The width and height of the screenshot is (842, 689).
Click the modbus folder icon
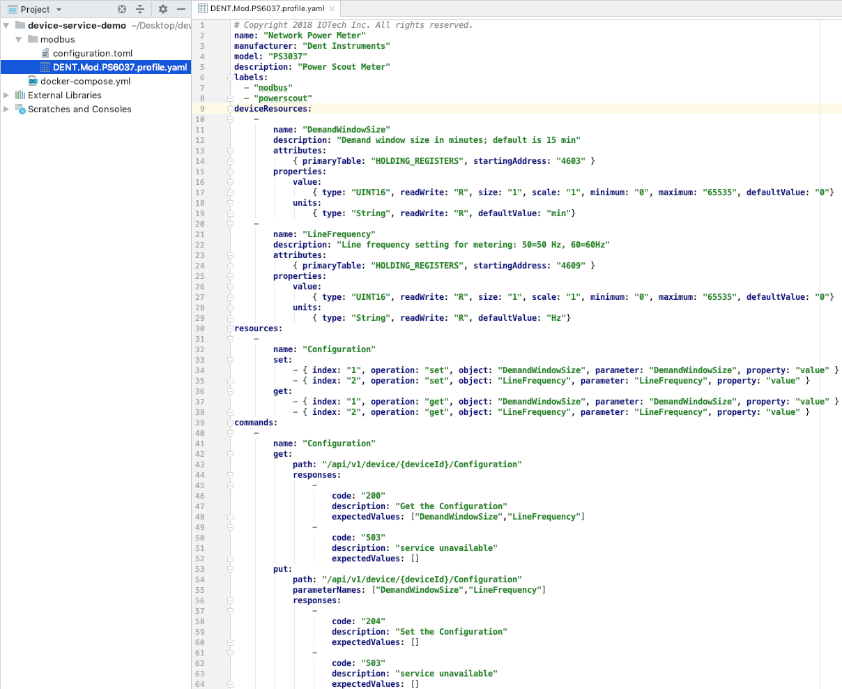[33, 40]
